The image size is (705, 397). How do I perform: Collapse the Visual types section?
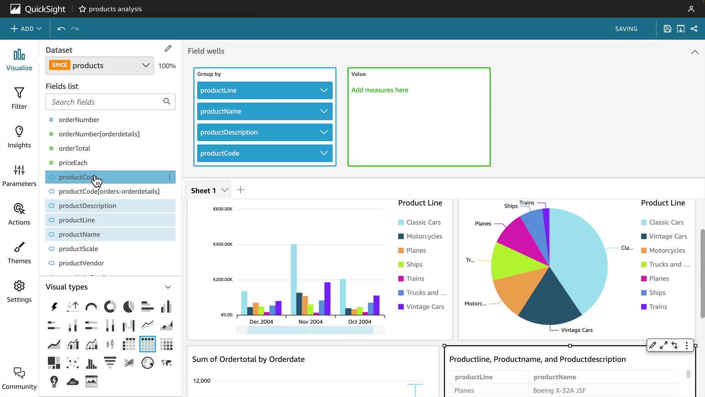point(168,287)
